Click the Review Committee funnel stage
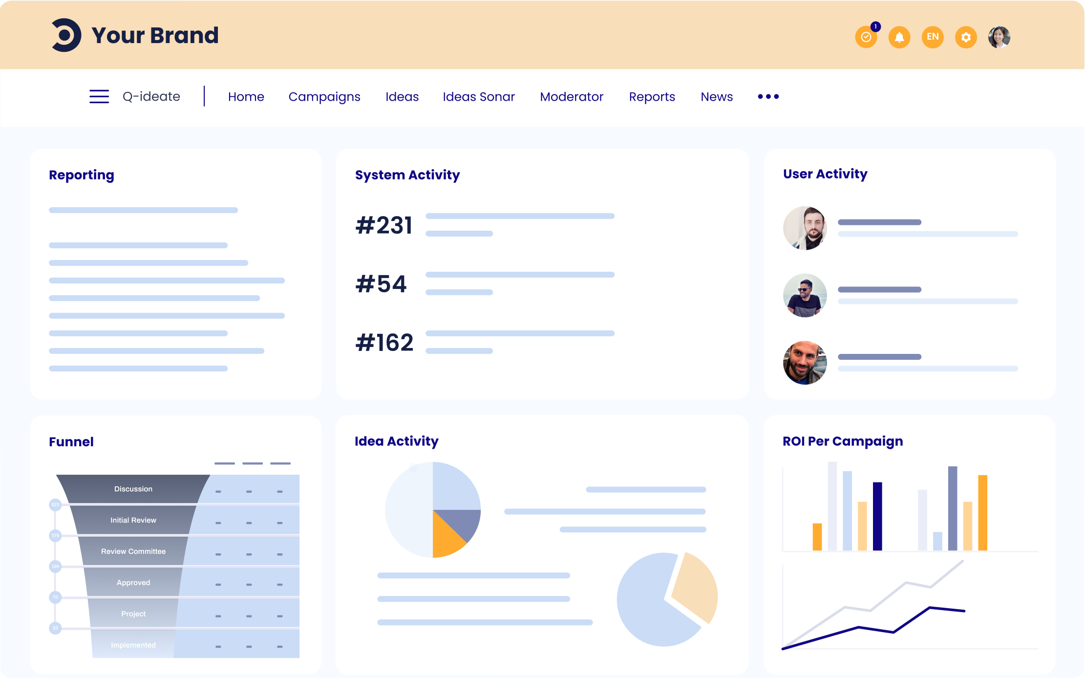The image size is (1085, 679). [x=133, y=551]
